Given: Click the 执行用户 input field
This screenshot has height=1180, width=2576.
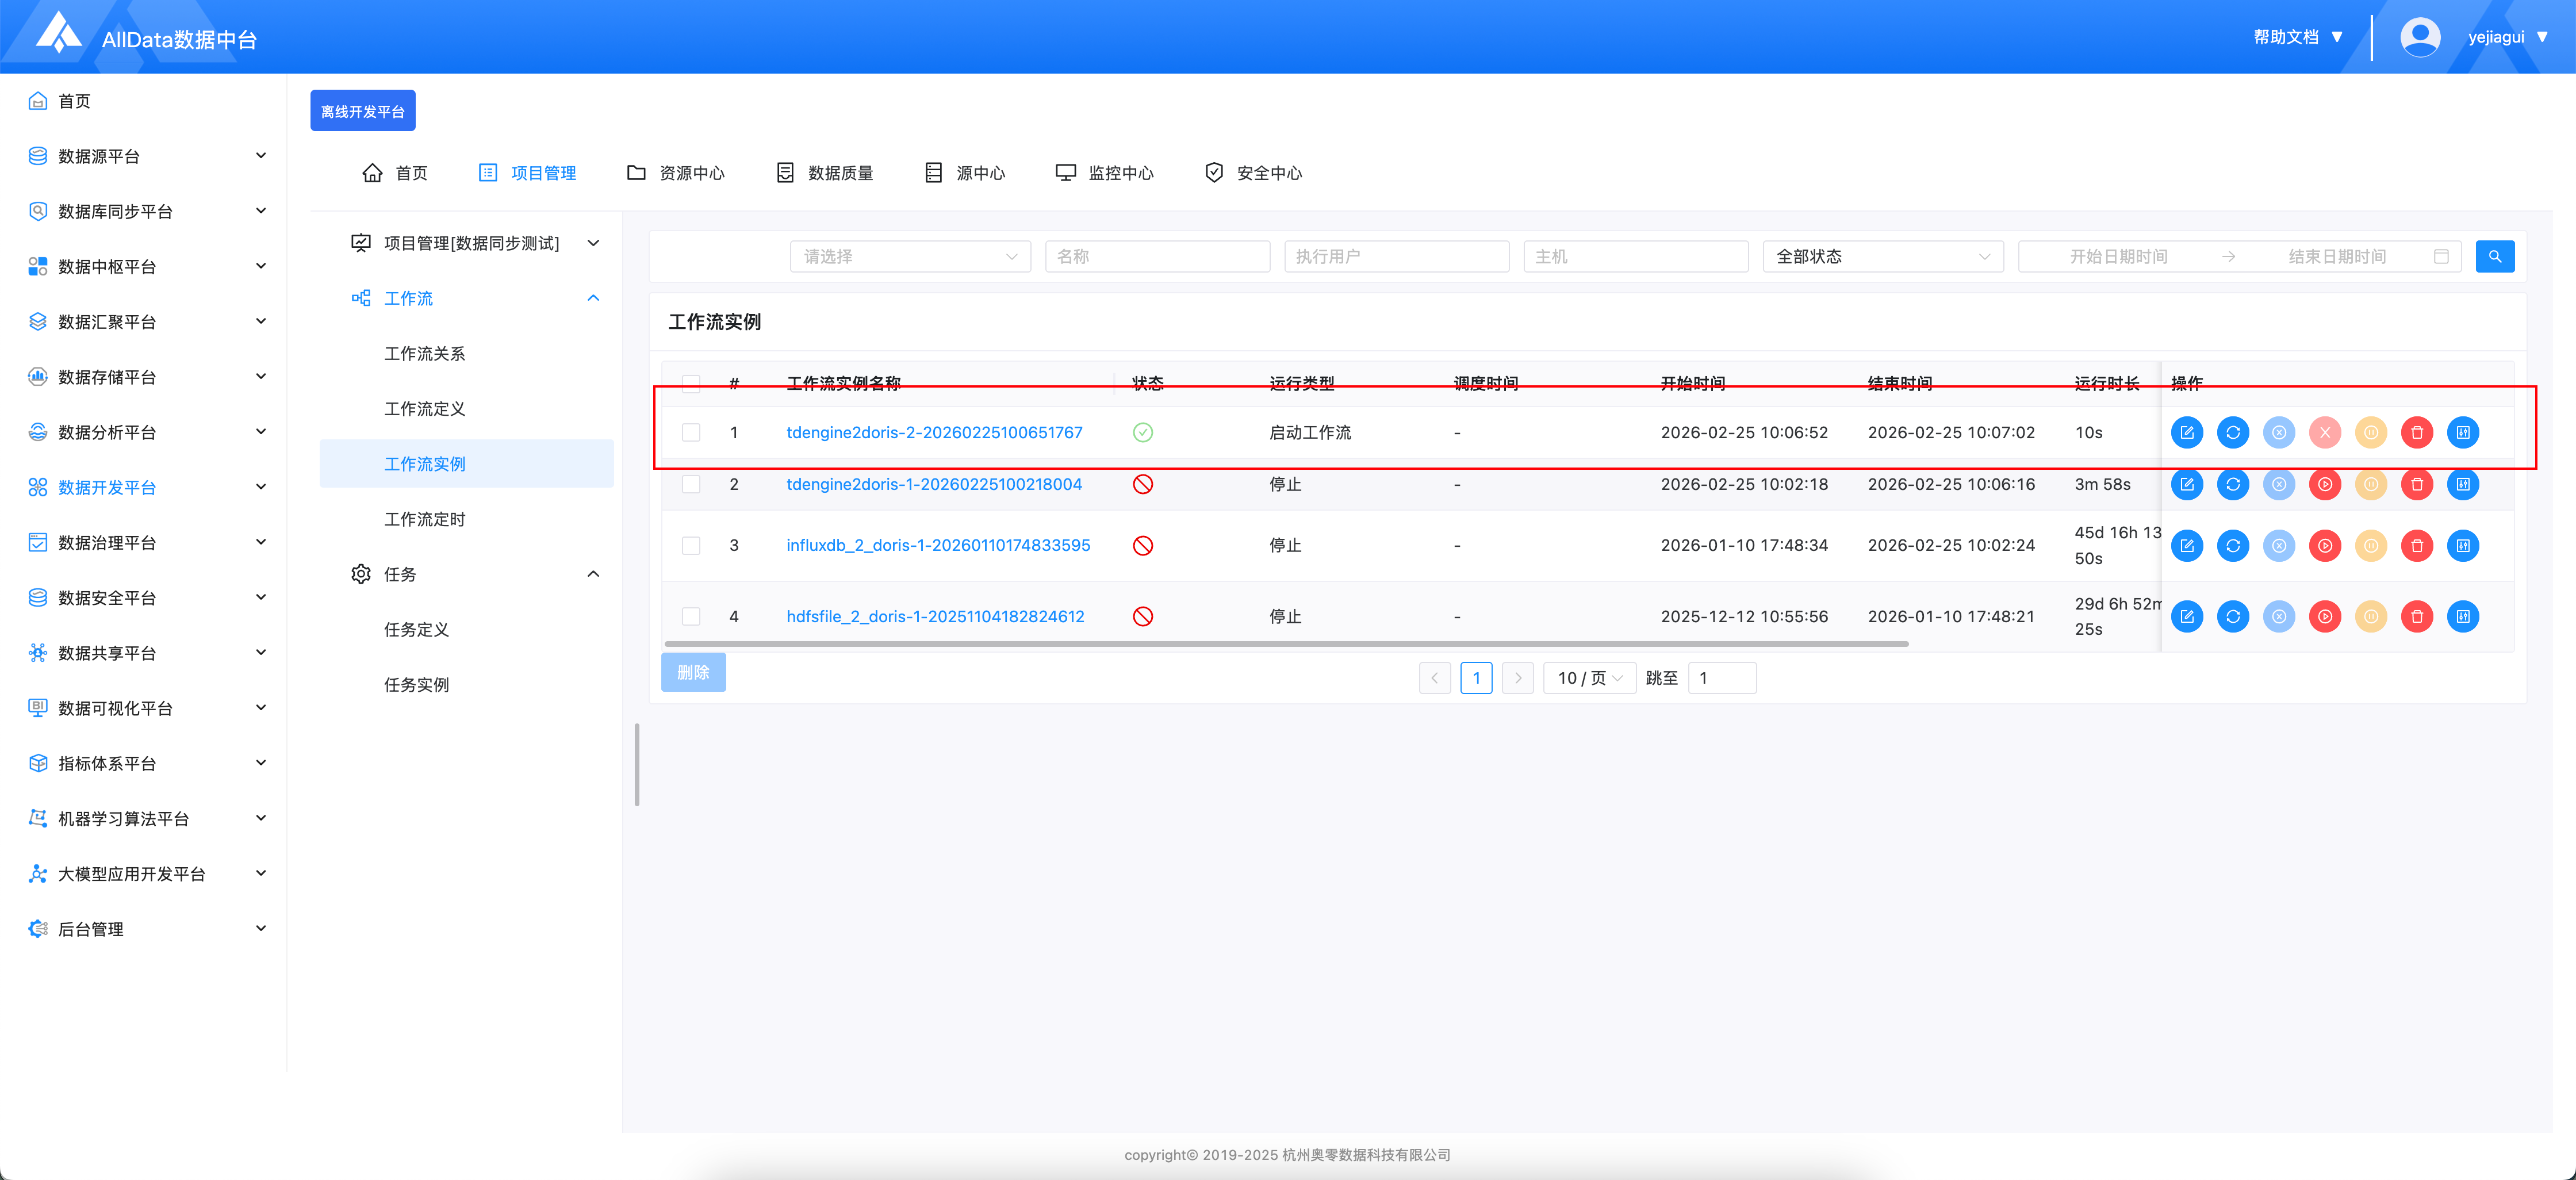Looking at the screenshot, I should [x=1396, y=257].
